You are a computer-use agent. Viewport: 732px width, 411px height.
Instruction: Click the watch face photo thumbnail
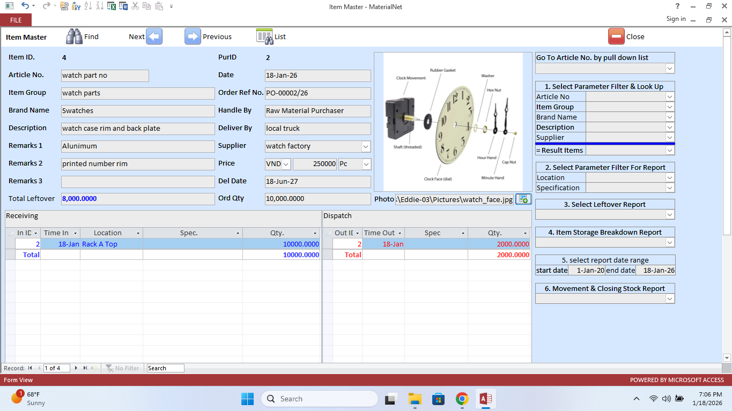[x=448, y=122]
